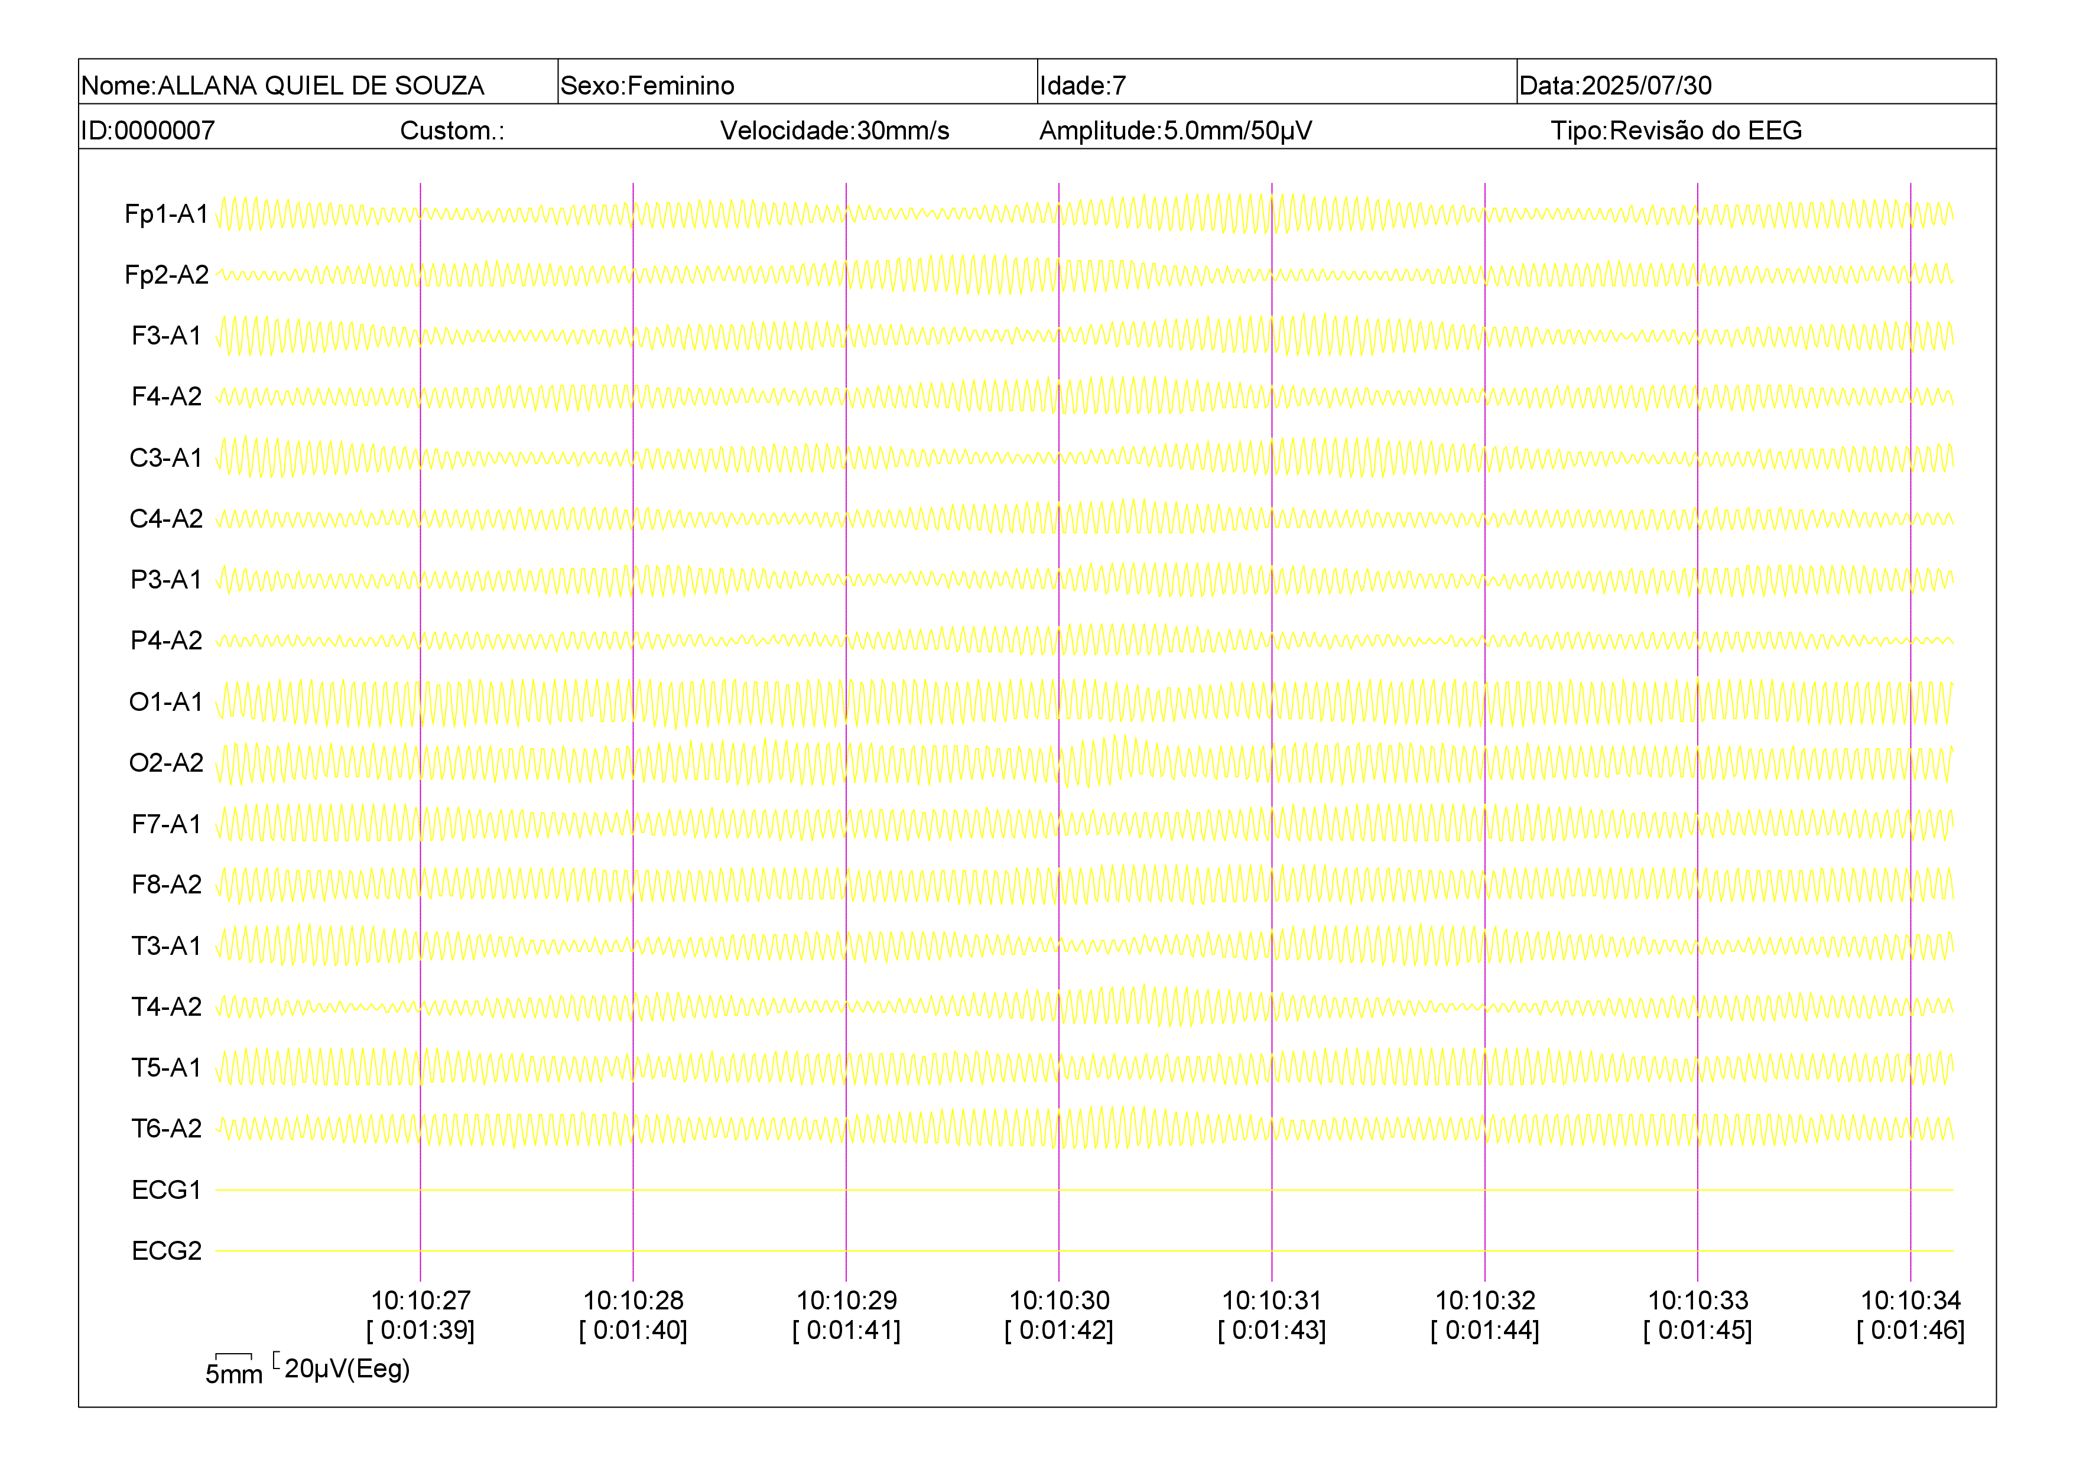Image resolution: width=2073 pixels, height=1466 pixels.
Task: Click the 10:10:34 time marker label
Action: [x=1912, y=1301]
